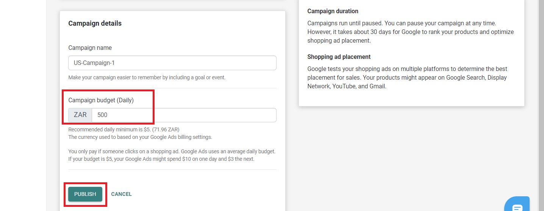Click the "Campaign budget (Daily)" label

pyautogui.click(x=101, y=100)
